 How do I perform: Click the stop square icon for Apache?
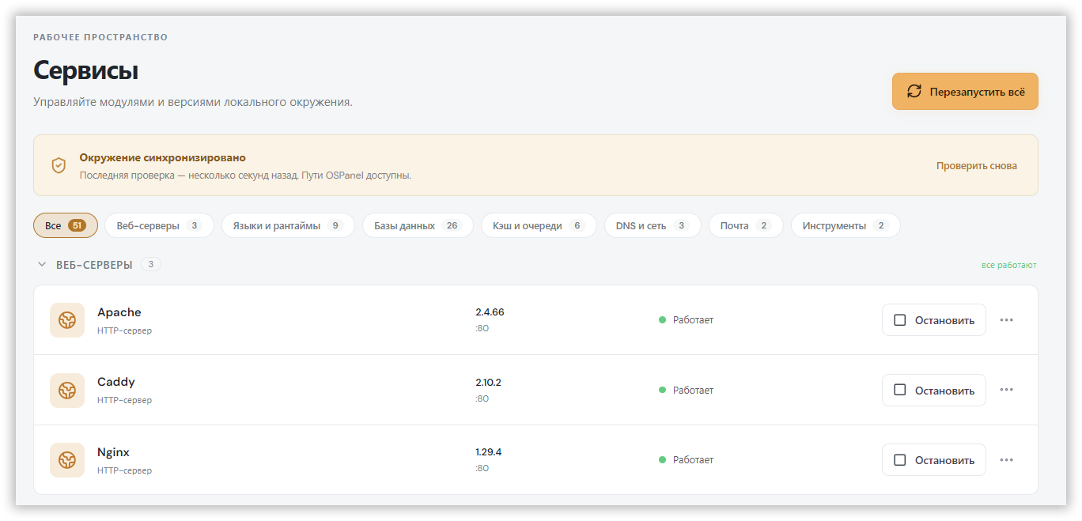click(x=899, y=320)
